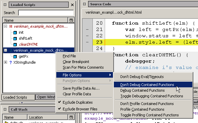Click the function icon beside getPx
The image size is (198, 123).
[x=15, y=57]
